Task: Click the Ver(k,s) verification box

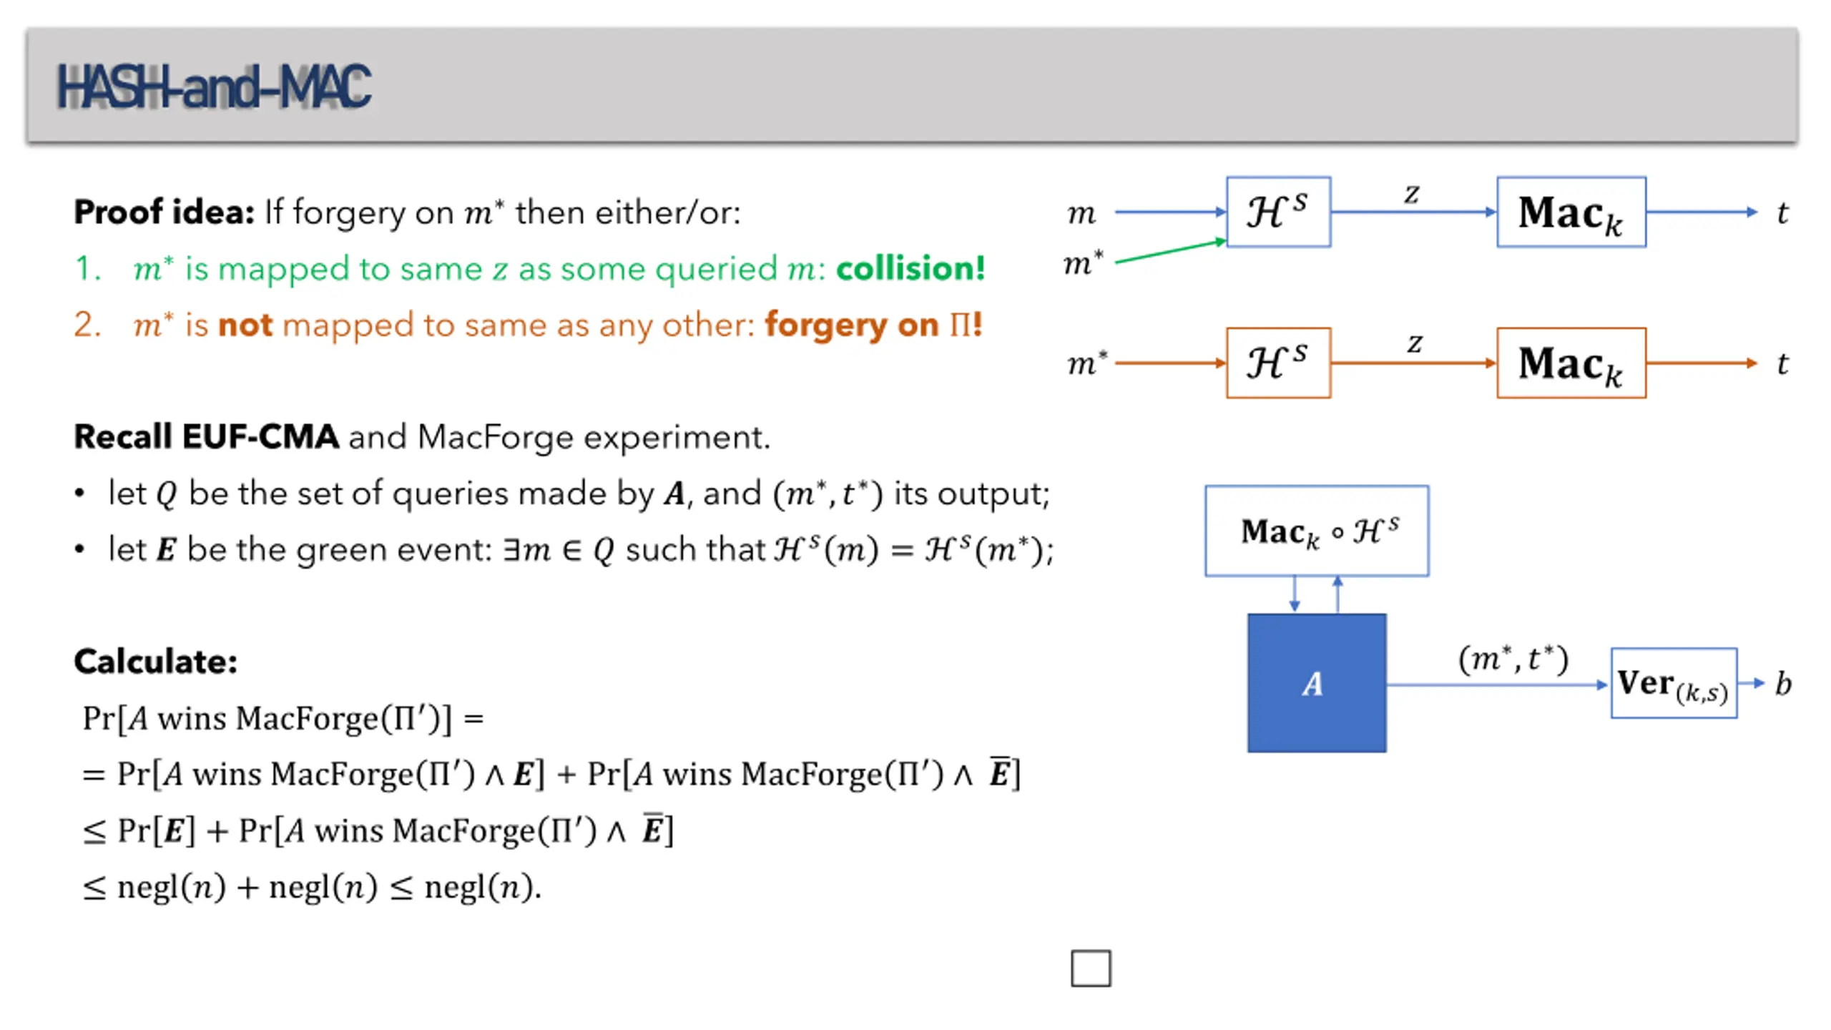Action: pos(1674,683)
